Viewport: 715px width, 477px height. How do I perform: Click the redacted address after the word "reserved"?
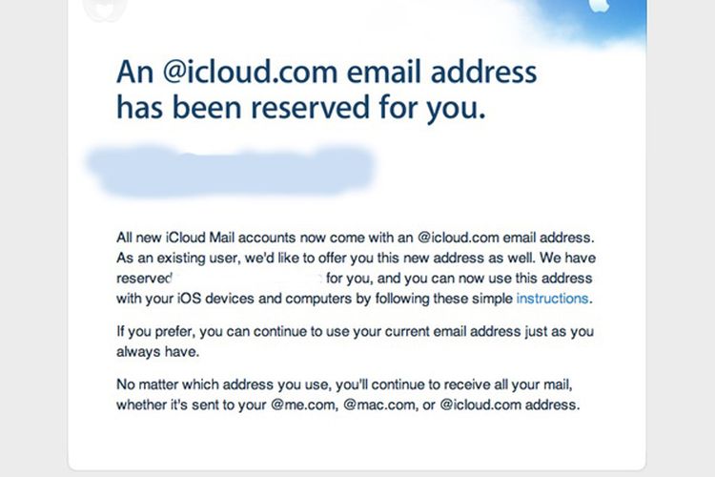[x=247, y=278]
